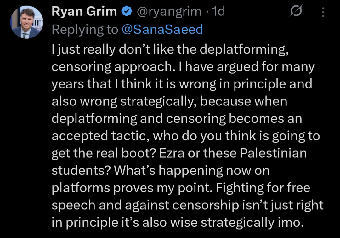Click the "Replying to" label text
The image size is (340, 238).
pyautogui.click(x=85, y=29)
